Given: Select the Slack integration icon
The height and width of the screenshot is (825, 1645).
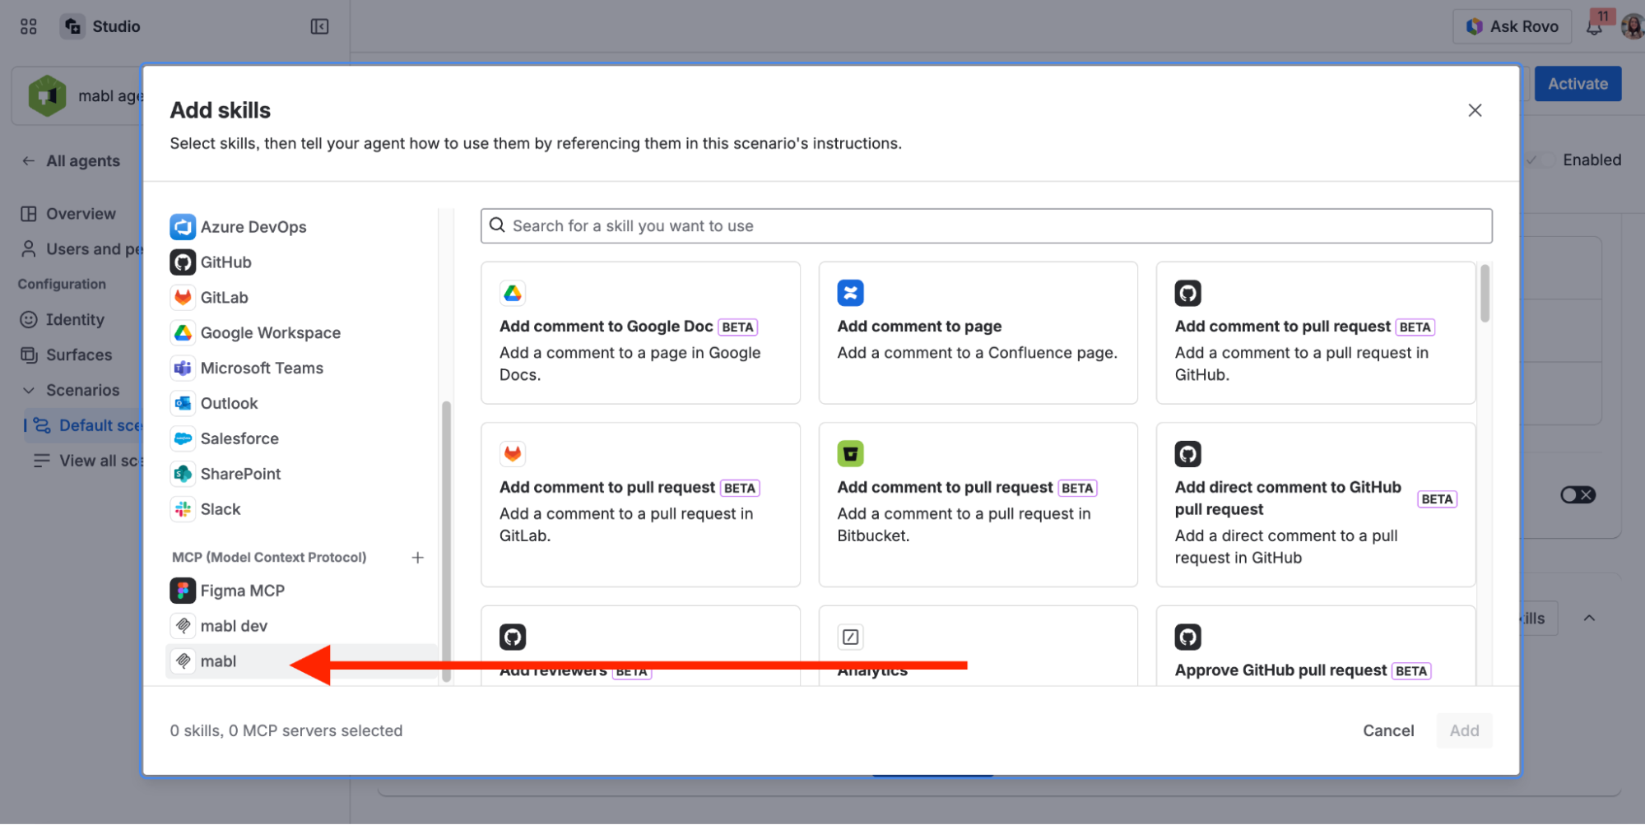Looking at the screenshot, I should coord(183,509).
